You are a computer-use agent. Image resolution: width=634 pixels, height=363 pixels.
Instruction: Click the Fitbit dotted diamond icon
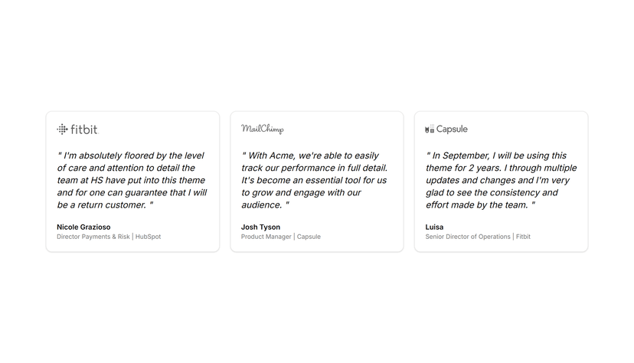pyautogui.click(x=62, y=129)
